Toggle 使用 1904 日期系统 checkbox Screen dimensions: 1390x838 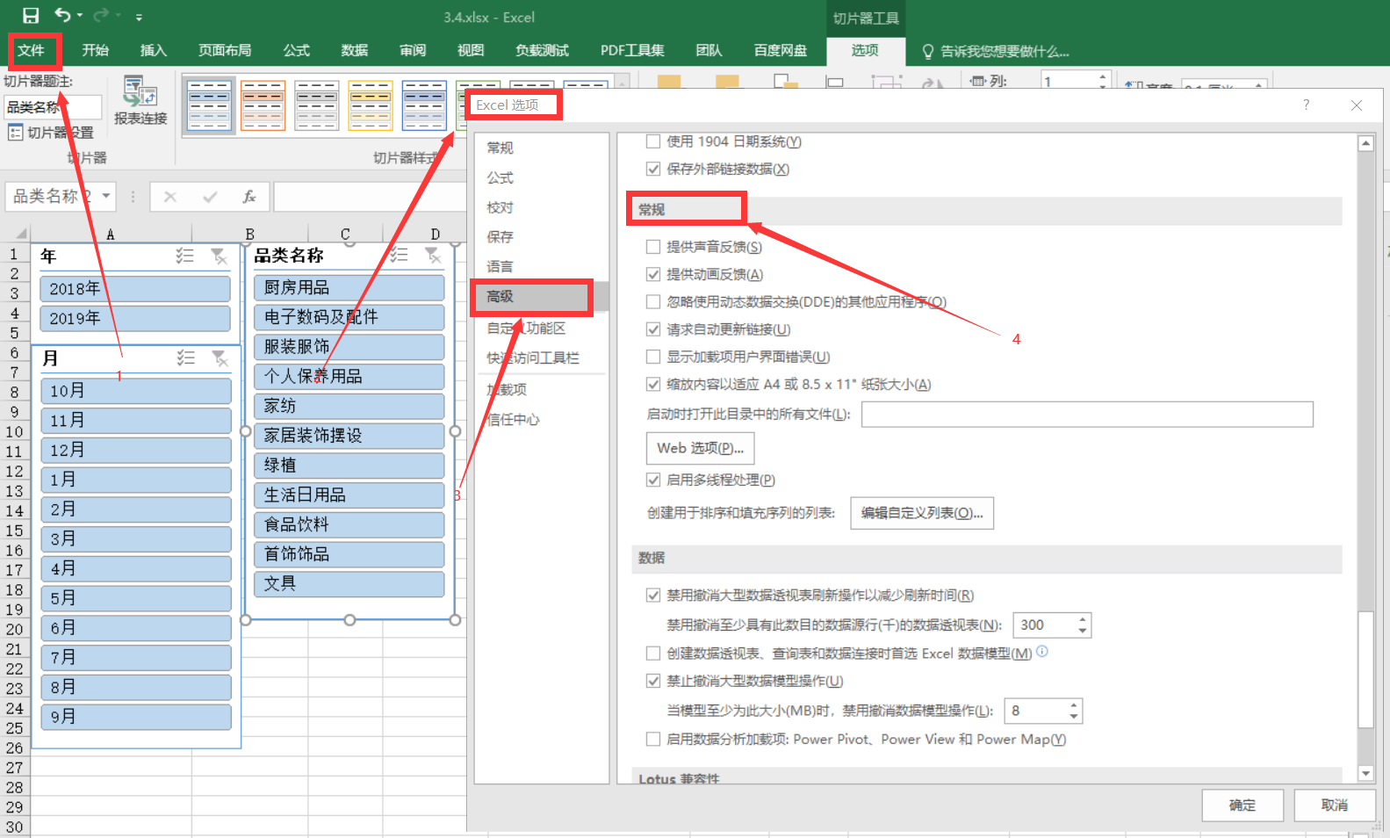coord(652,141)
